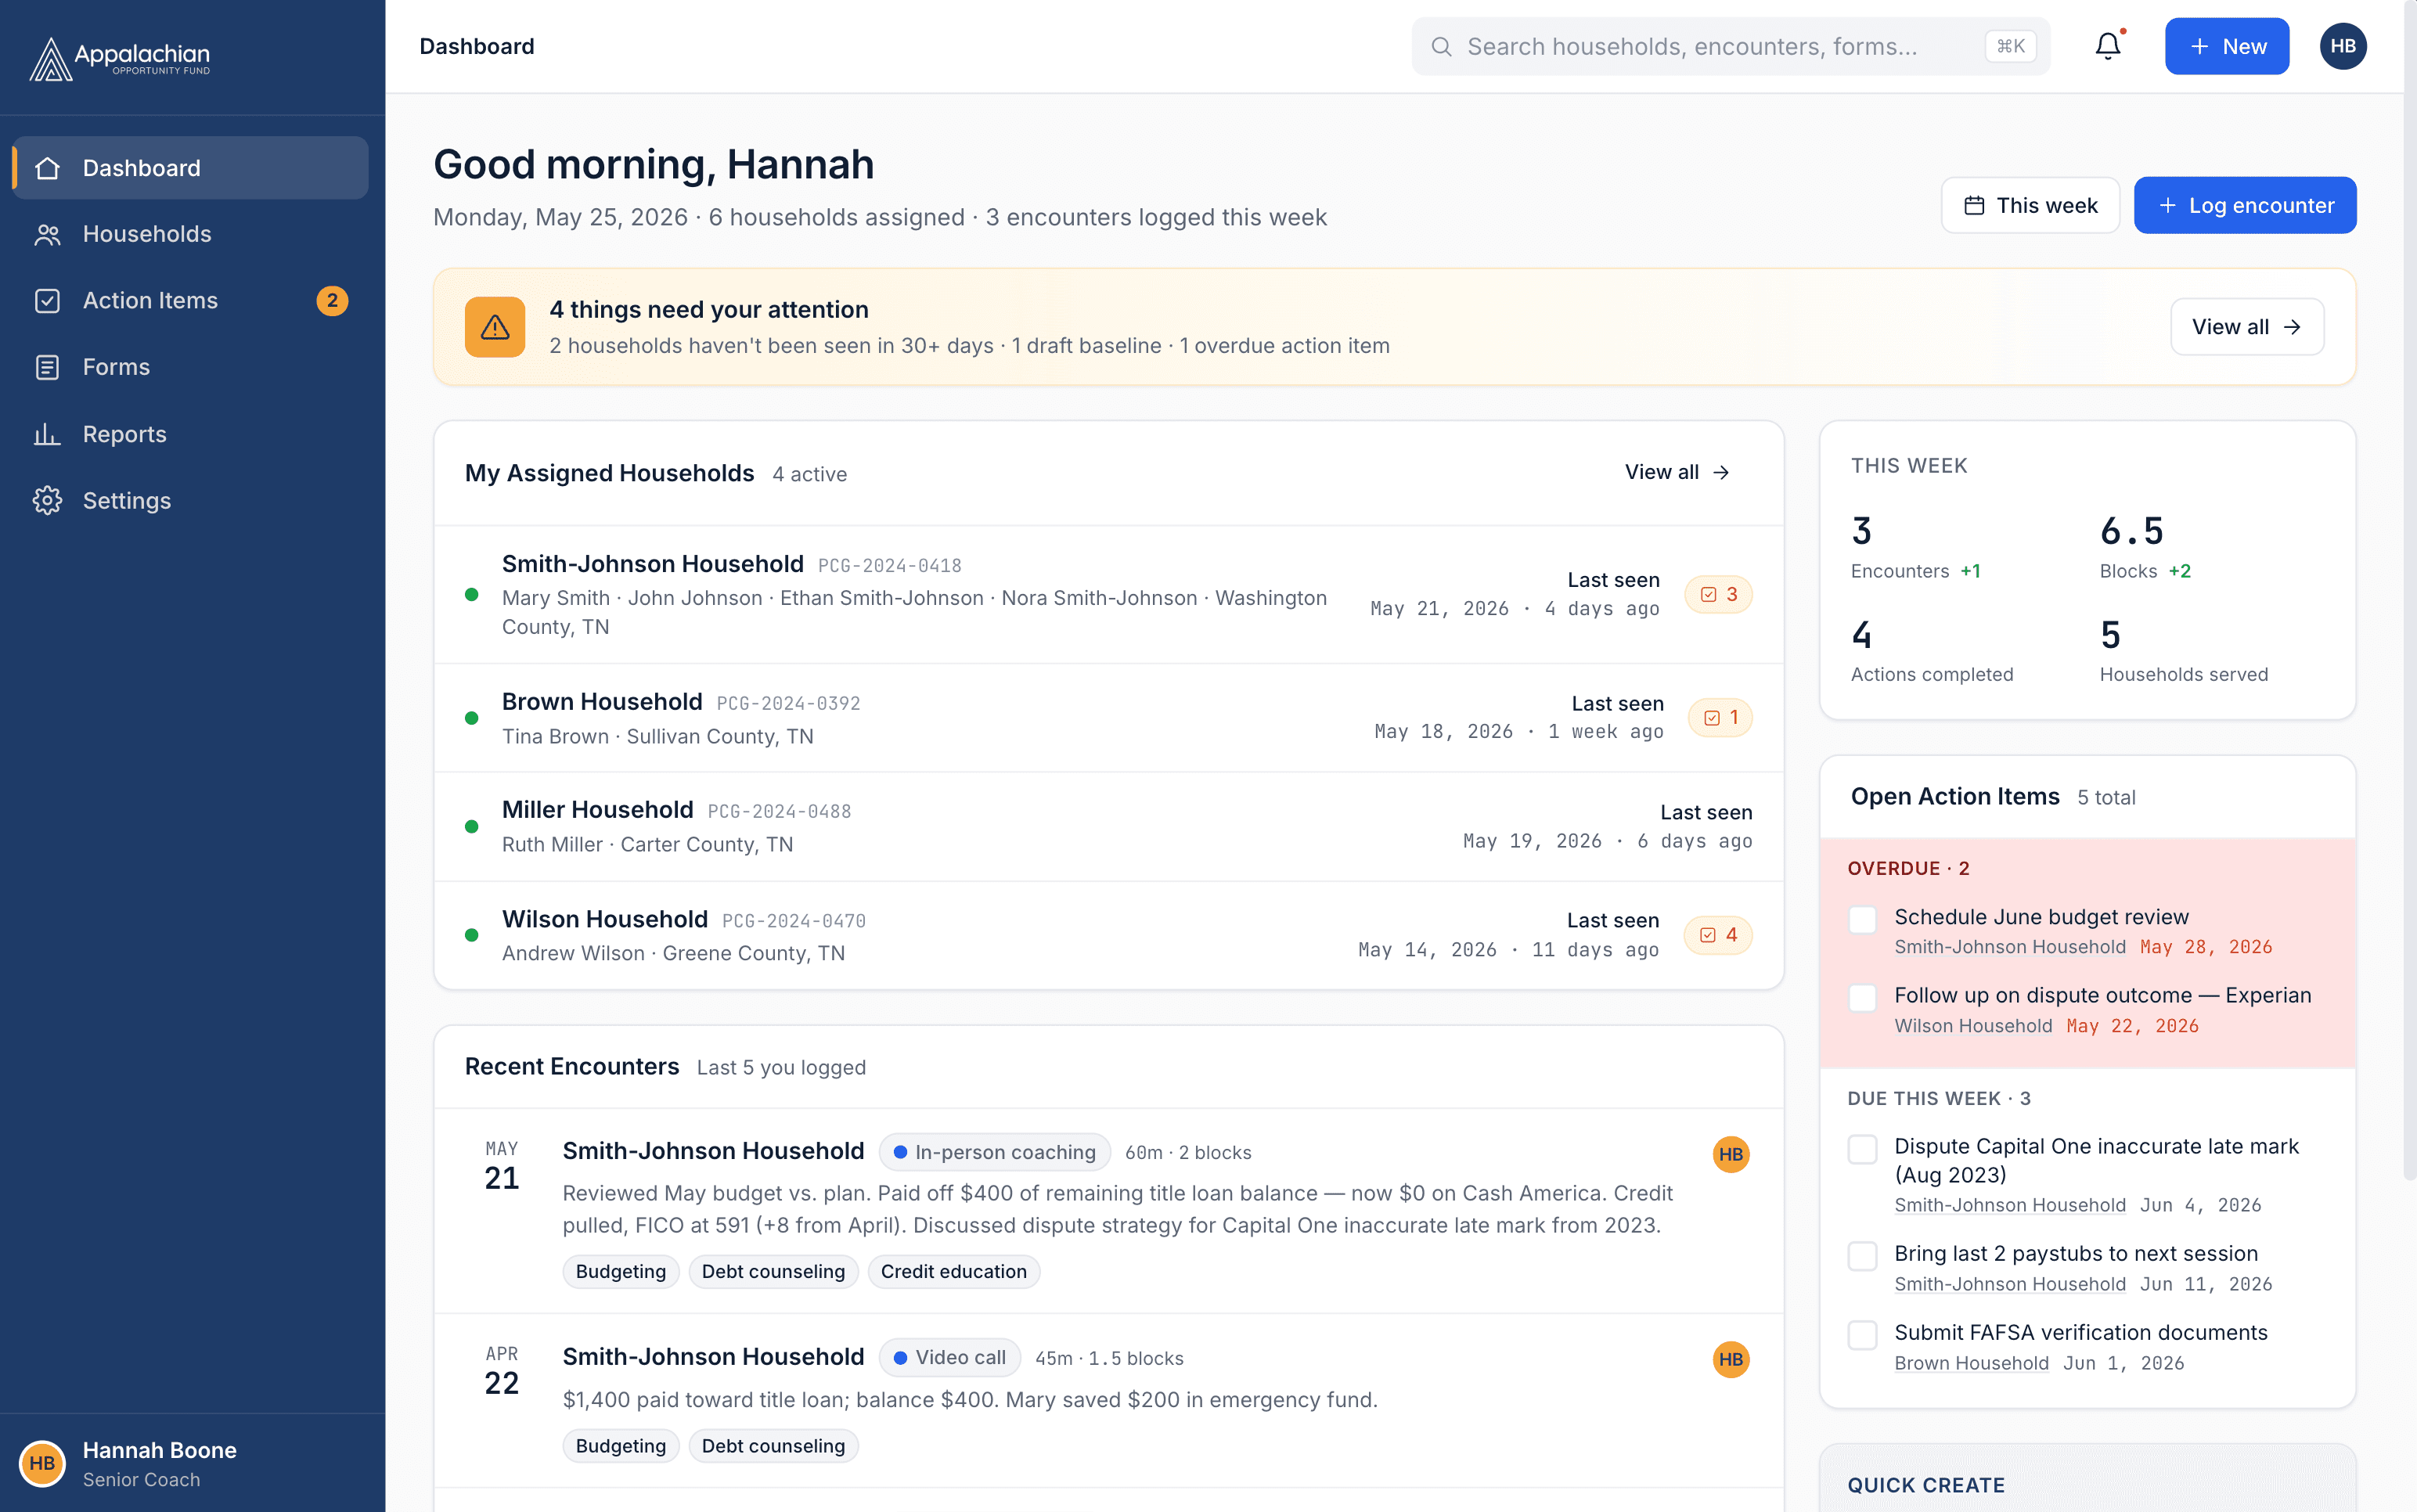
Task: Click Smith-Johnson Household link under paystubs item
Action: (x=2010, y=1284)
